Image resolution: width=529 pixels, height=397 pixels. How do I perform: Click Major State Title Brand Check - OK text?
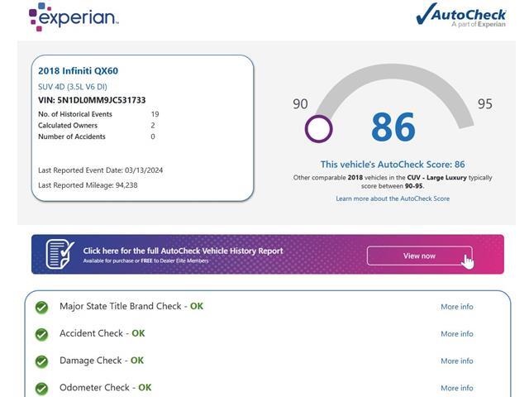pos(131,306)
